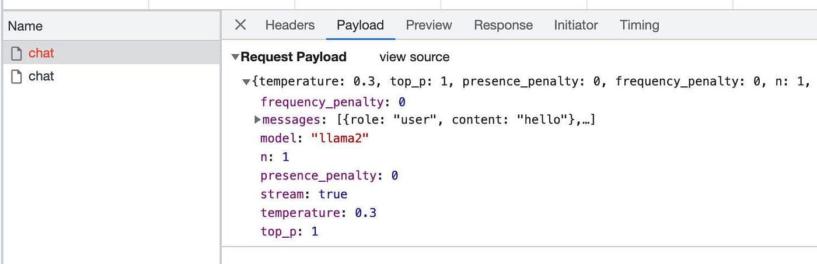Collapse the root payload object

coord(246,82)
